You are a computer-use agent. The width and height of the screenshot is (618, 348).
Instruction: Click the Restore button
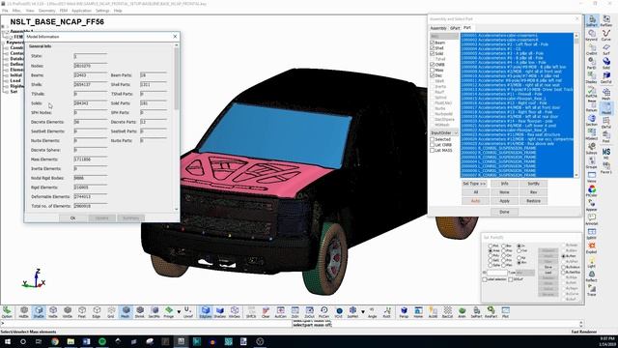pyautogui.click(x=533, y=201)
